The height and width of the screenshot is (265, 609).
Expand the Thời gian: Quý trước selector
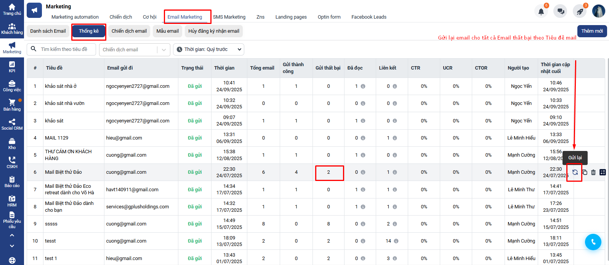[x=208, y=49]
